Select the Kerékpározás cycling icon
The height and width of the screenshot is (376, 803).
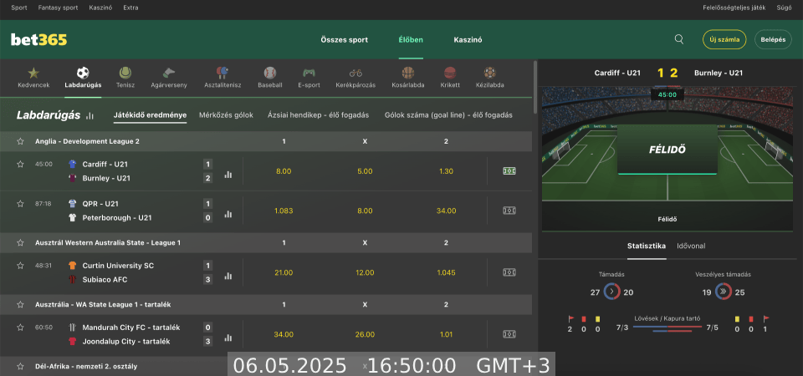tap(356, 73)
